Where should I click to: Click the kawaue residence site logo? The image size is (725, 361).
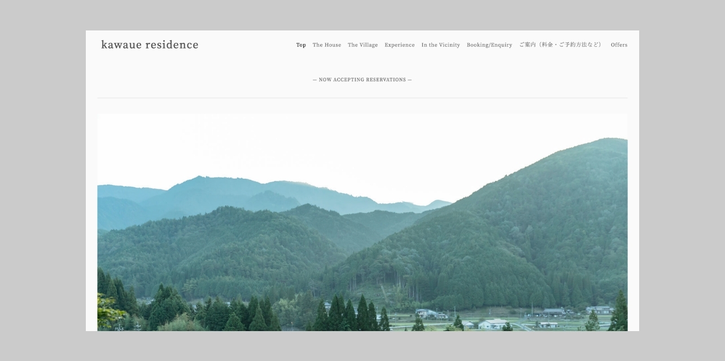coord(150,45)
